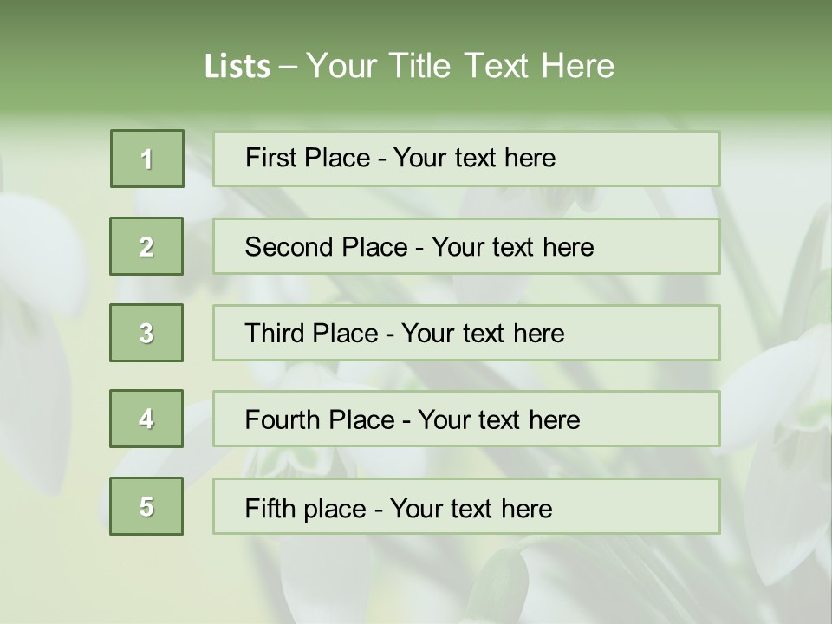Click the words 'First Place'
Screen dimensions: 832x624
click(308, 158)
